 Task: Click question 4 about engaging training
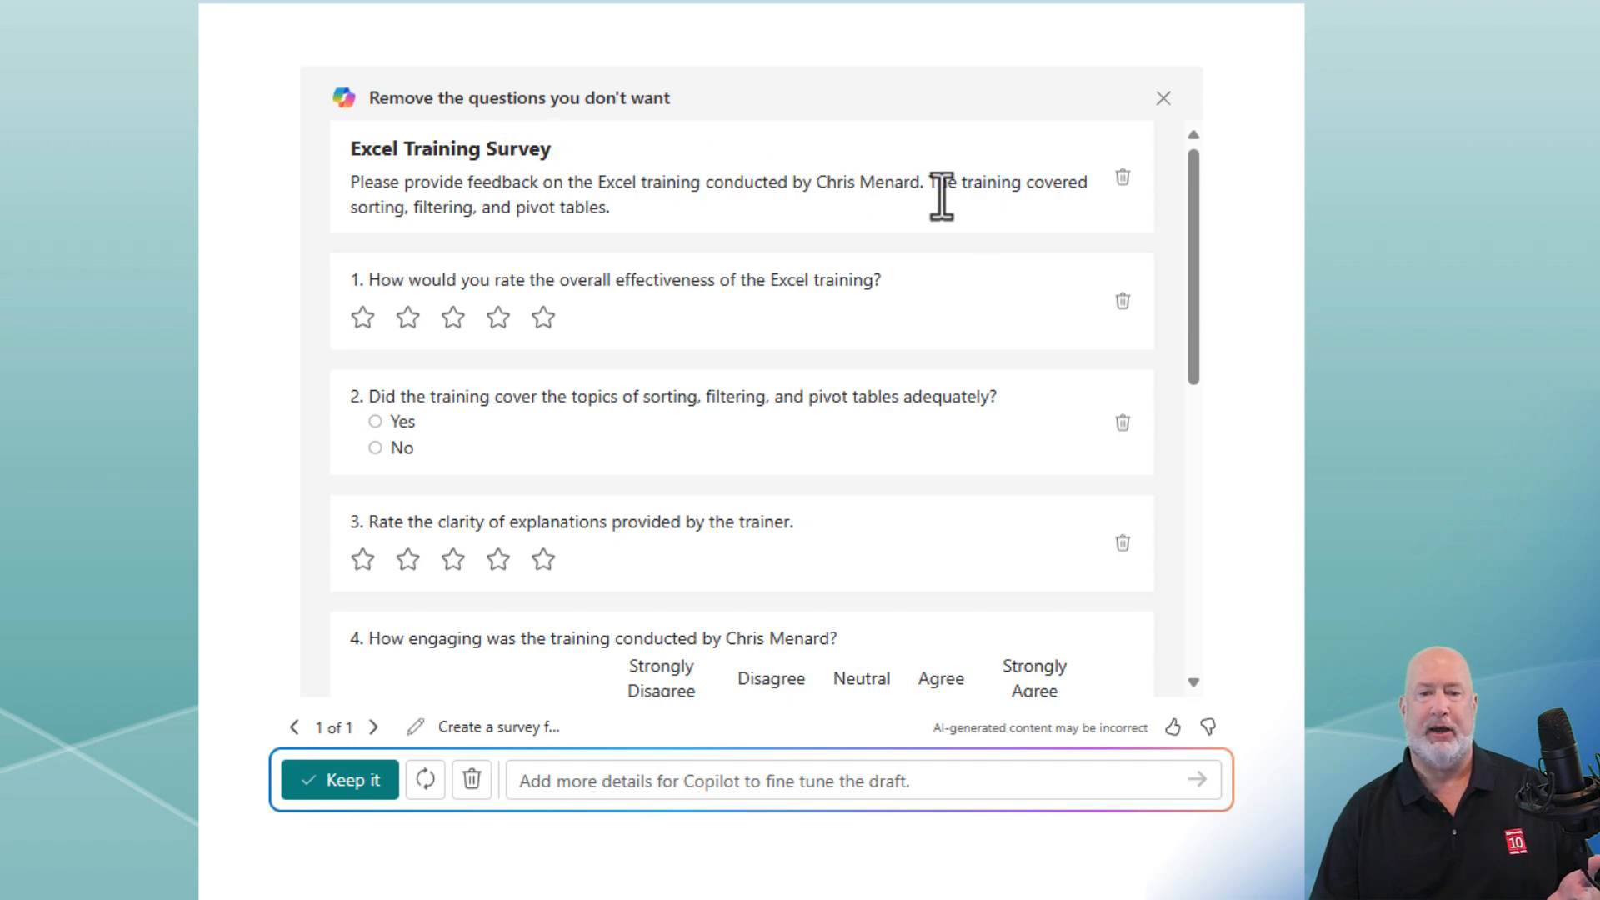[x=593, y=639]
